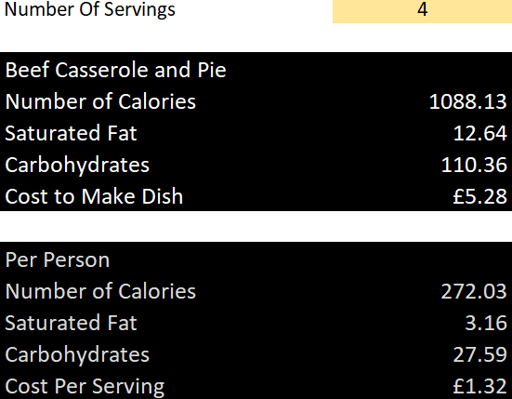This screenshot has width=512, height=399.
Task: Click the Cost Per Serving label
Action: click(x=85, y=387)
